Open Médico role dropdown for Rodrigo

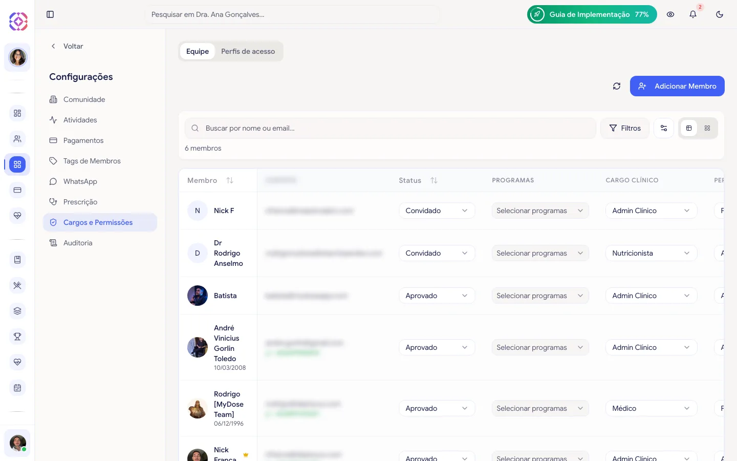tap(651, 408)
